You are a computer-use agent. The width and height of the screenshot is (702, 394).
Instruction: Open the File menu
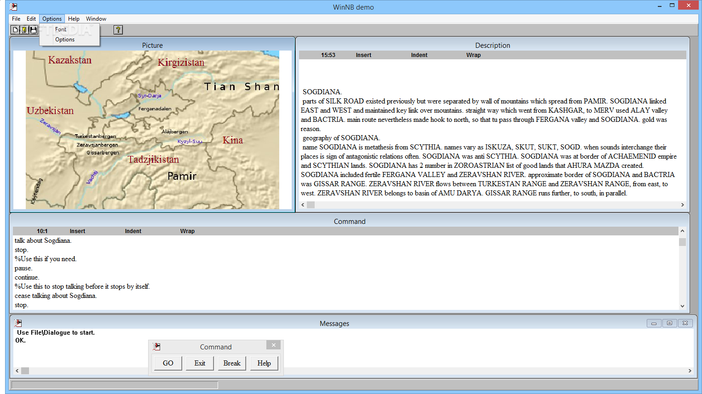pyautogui.click(x=16, y=19)
